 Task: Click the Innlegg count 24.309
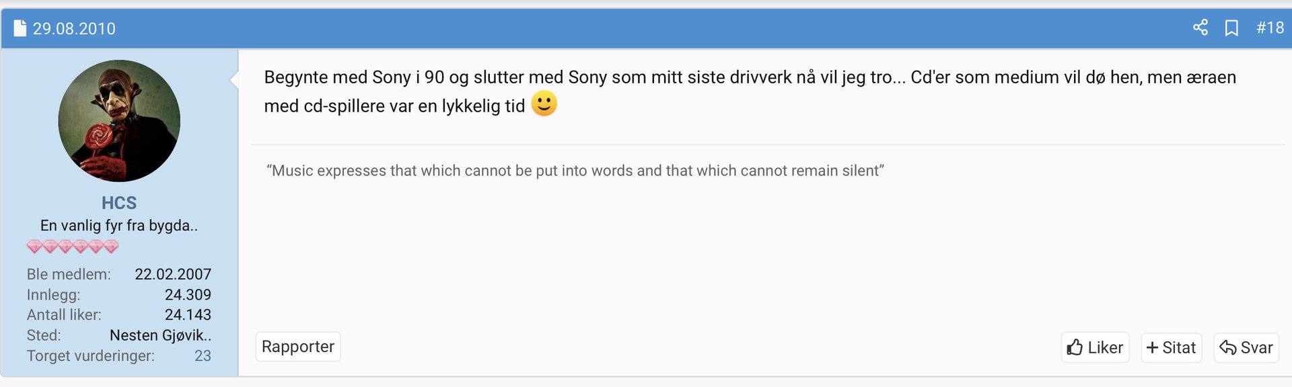click(188, 294)
